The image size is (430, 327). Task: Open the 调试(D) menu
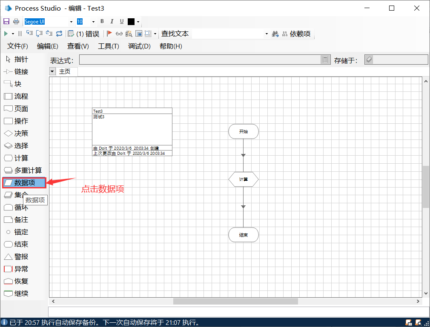tap(139, 46)
